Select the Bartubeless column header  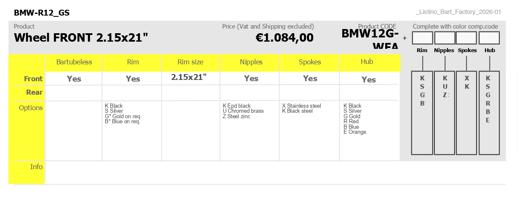pos(74,62)
